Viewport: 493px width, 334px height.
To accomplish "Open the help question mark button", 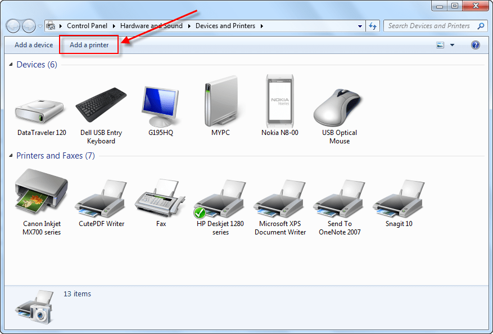I will tap(476, 45).
